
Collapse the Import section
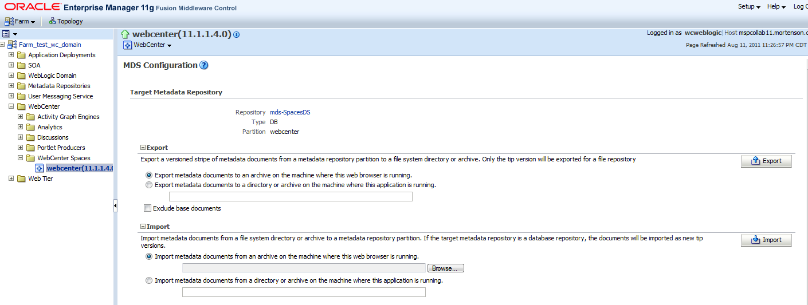click(143, 227)
